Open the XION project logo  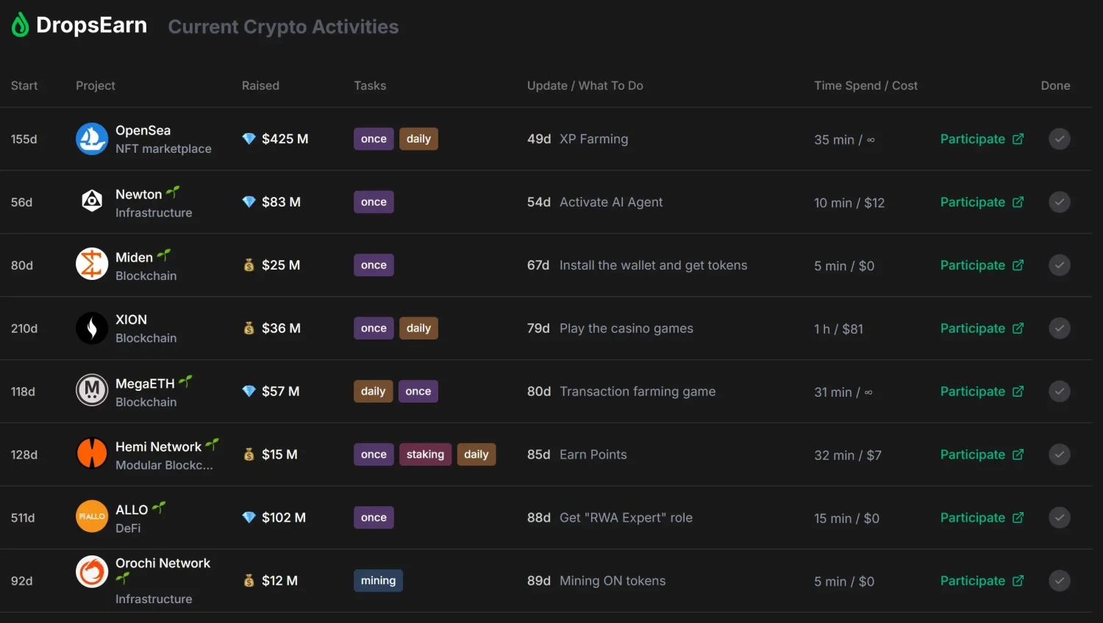92,328
